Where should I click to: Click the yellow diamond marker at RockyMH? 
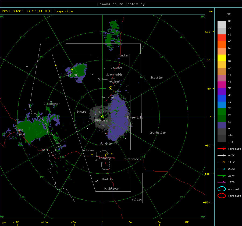pyautogui.click(x=72, y=70)
